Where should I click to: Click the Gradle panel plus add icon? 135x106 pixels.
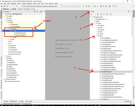pos(91,14)
